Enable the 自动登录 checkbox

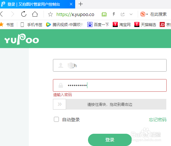(56, 119)
